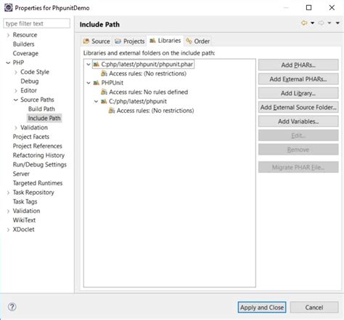Click the C:/php/latest/phpunit folder icon
The image size is (344, 320).
click(x=104, y=101)
